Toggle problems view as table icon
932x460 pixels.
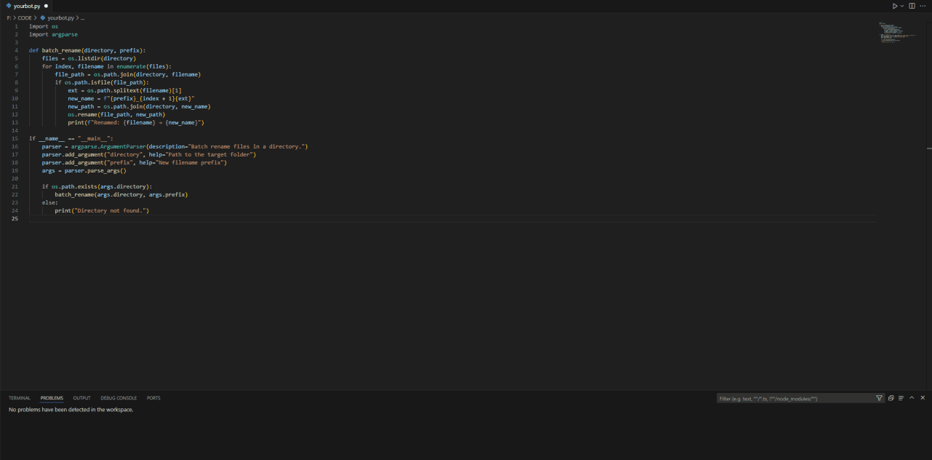pos(901,398)
